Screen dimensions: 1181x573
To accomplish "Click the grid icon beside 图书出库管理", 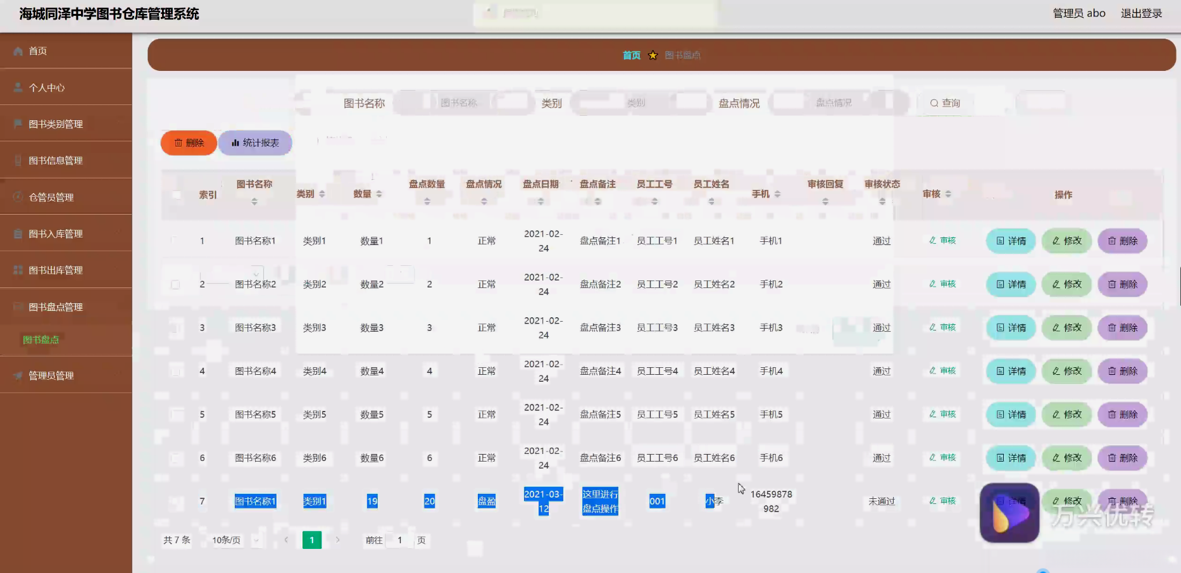I will [18, 270].
